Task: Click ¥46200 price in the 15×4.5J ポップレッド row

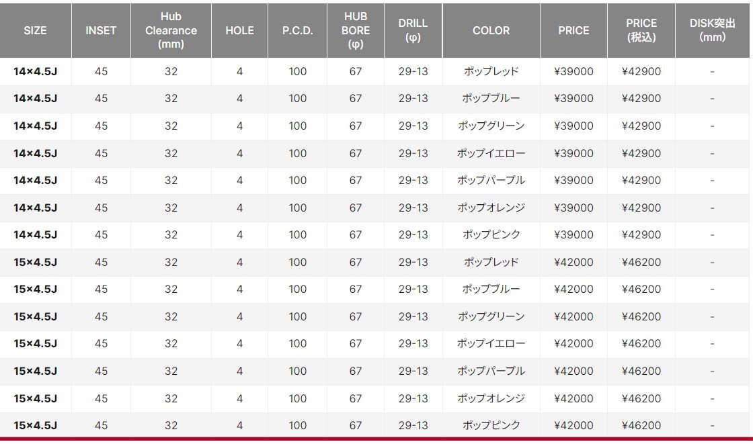Action: tap(641, 262)
